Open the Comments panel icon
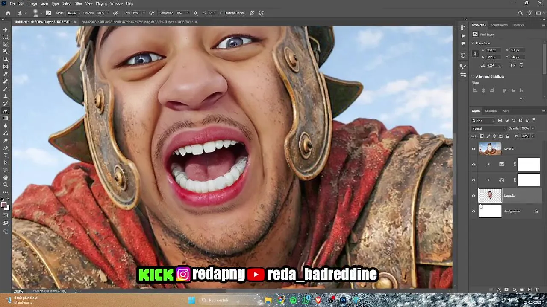 pyautogui.click(x=463, y=43)
